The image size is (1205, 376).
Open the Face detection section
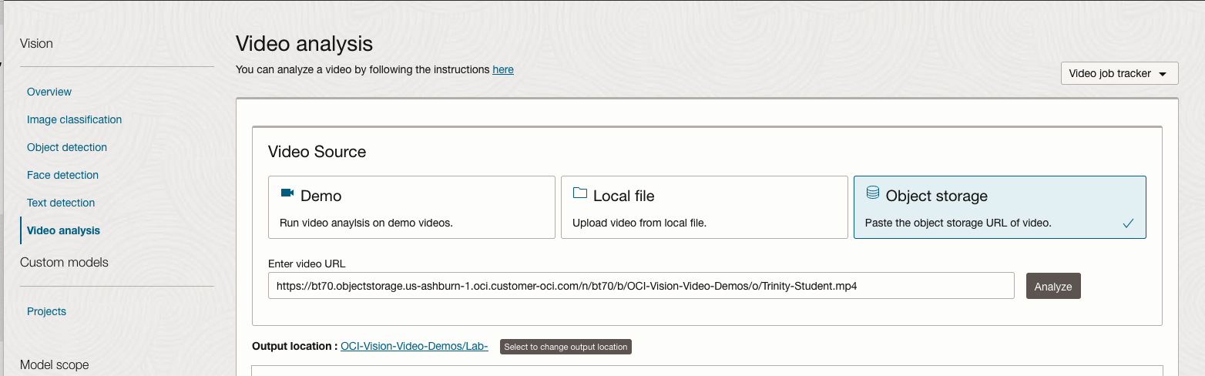click(x=62, y=175)
